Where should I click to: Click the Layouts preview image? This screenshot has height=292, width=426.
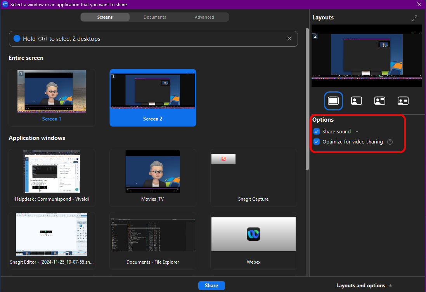coord(367,56)
